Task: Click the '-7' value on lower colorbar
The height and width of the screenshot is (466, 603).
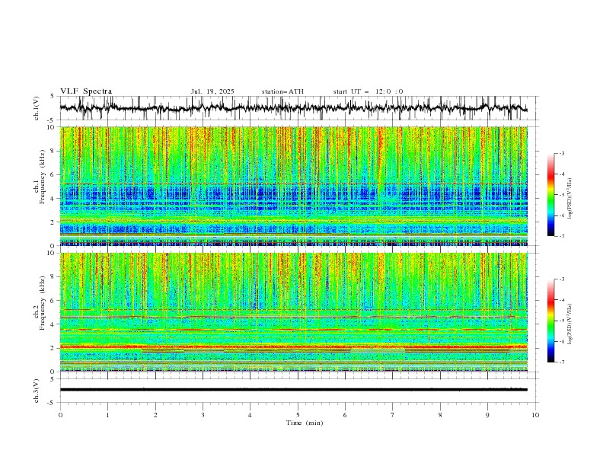Action: (561, 362)
